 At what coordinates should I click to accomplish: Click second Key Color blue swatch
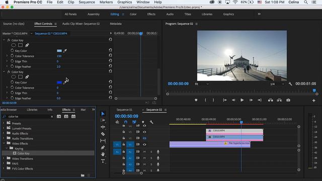point(59,82)
